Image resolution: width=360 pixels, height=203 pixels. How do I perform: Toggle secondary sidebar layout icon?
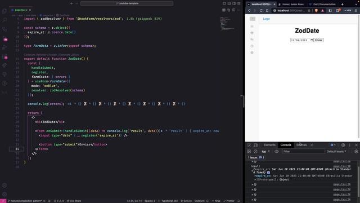(234, 3)
